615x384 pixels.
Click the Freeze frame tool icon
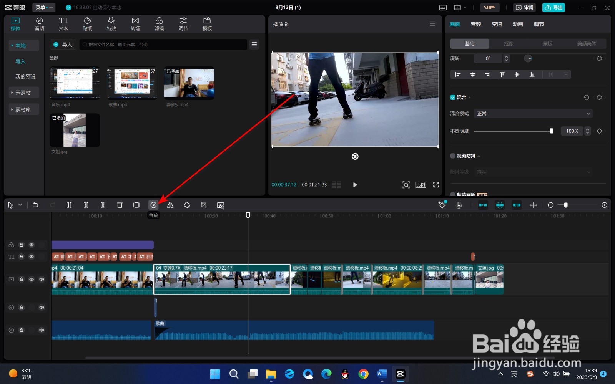point(136,205)
